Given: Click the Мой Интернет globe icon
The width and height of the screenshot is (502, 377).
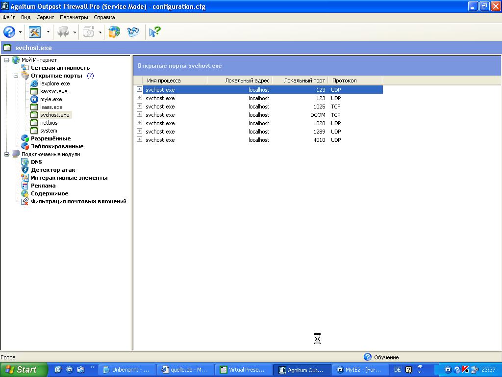Looking at the screenshot, I should tap(16, 60).
